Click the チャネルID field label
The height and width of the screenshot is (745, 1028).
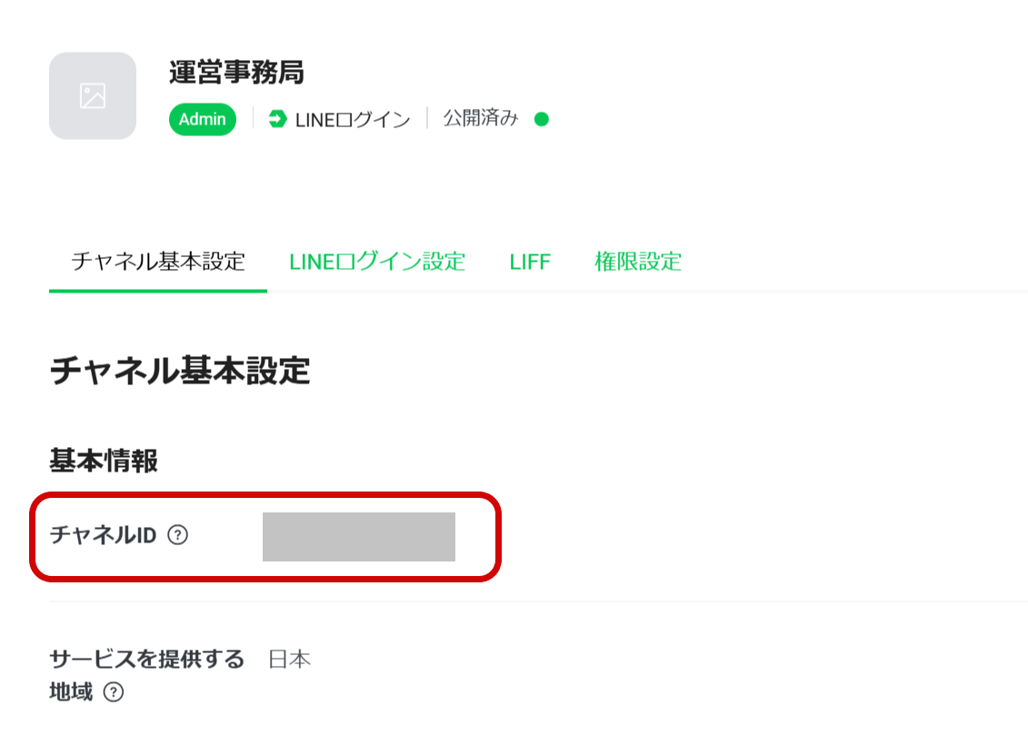point(104,535)
